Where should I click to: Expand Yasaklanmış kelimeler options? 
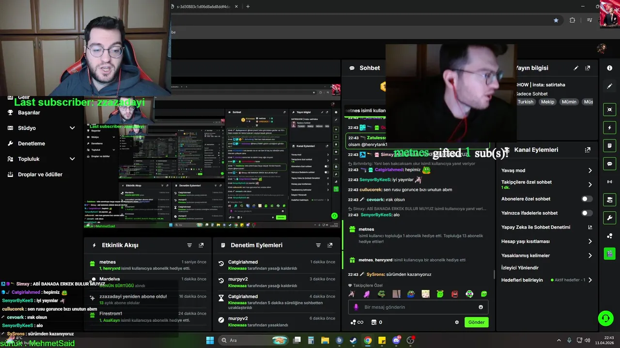point(590,256)
